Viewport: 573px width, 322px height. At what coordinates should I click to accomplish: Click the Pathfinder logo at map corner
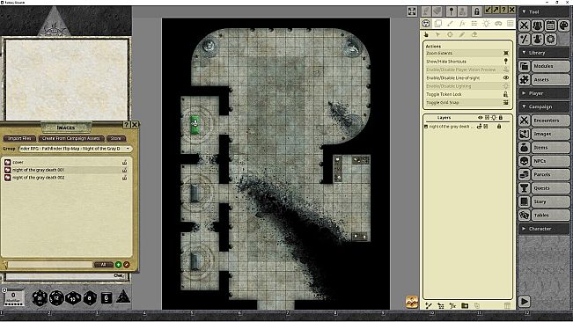coord(411,302)
